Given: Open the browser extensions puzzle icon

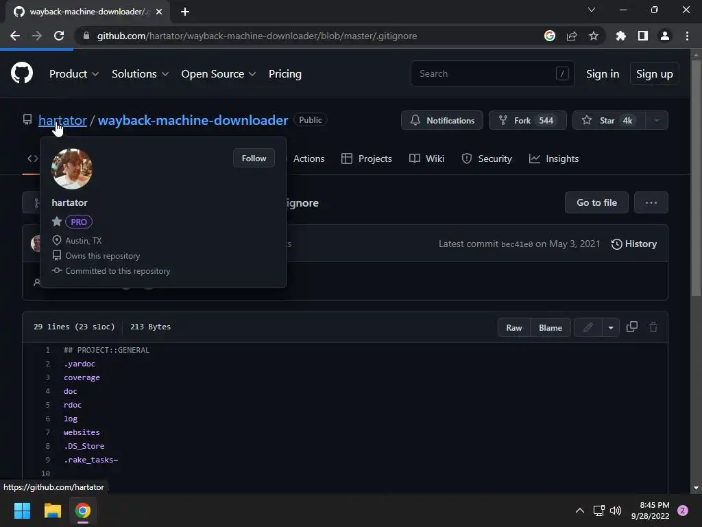Looking at the screenshot, I should [x=620, y=36].
